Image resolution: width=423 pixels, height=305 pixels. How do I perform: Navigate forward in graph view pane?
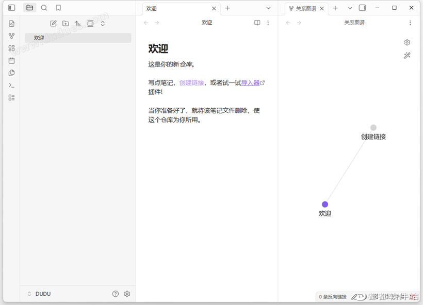point(299,23)
